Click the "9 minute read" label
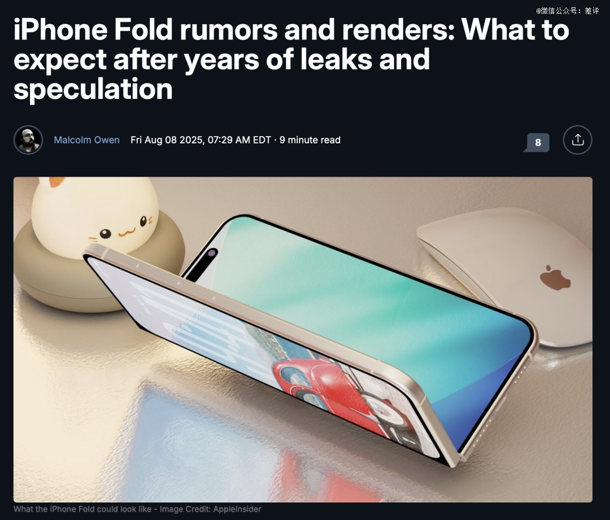The width and height of the screenshot is (610, 520). tap(310, 140)
